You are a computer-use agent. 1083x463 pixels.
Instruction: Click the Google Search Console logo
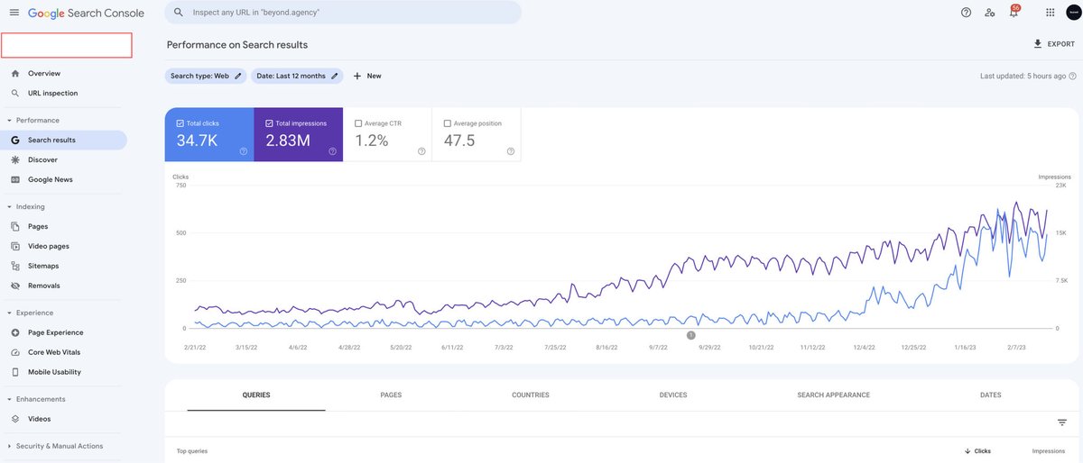coord(86,13)
